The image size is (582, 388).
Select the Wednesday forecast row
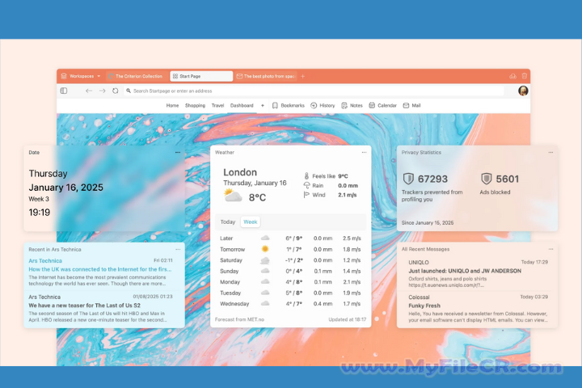click(290, 304)
